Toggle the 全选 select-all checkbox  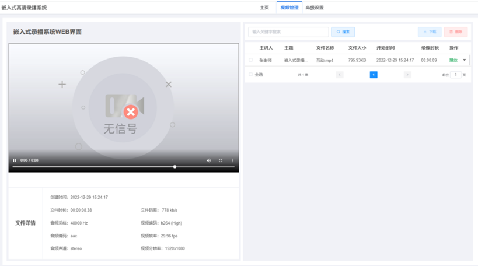251,75
